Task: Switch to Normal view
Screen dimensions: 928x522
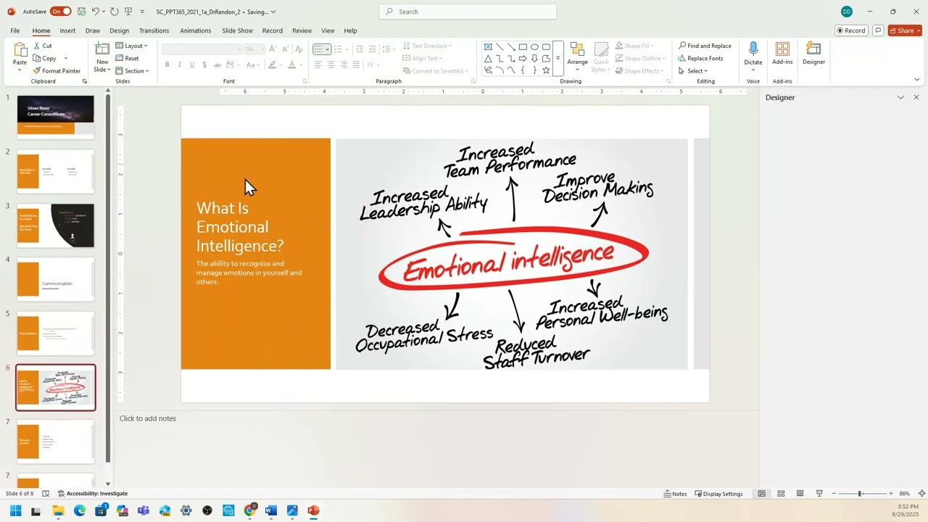Action: coord(761,494)
